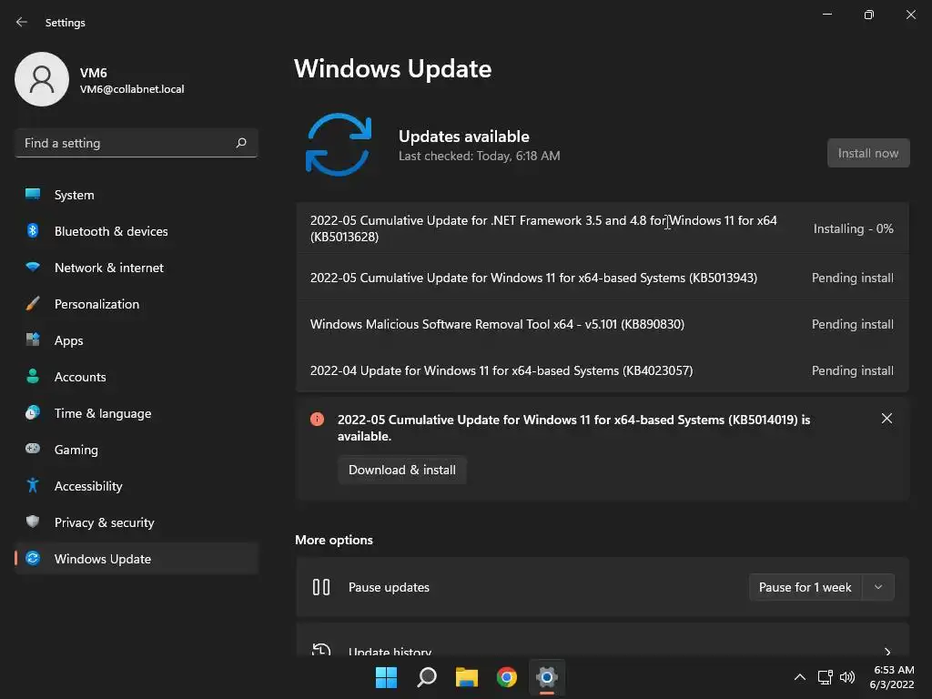
Task: Click the Malicious Software Removal Tool KB890830 row
Action: (603, 324)
